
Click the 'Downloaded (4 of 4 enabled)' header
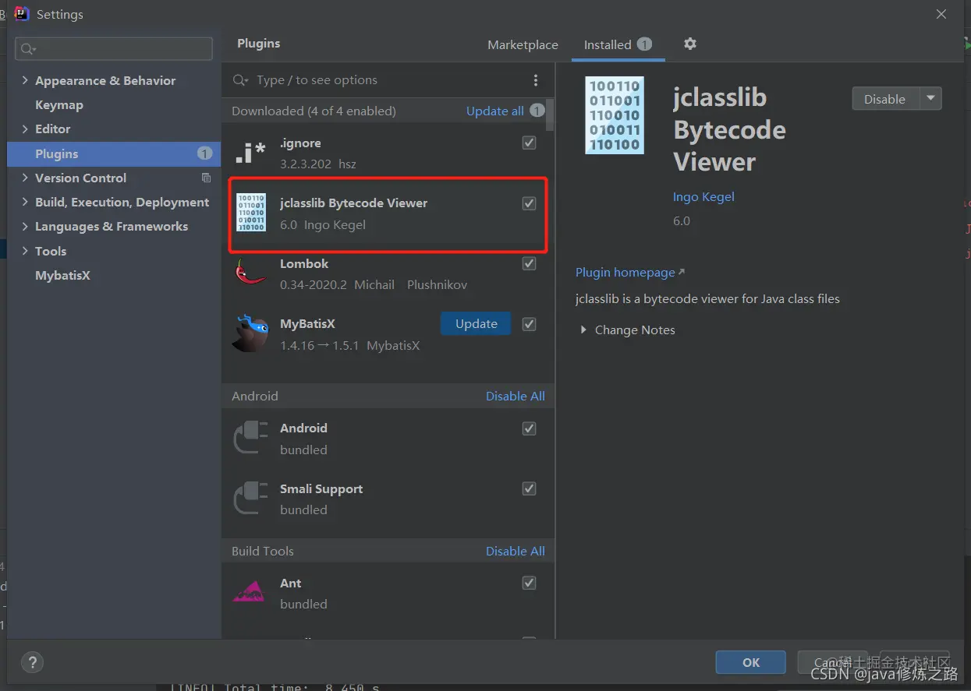coord(314,111)
